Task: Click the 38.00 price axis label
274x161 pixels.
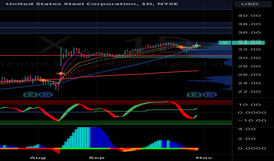Action: 249,24
